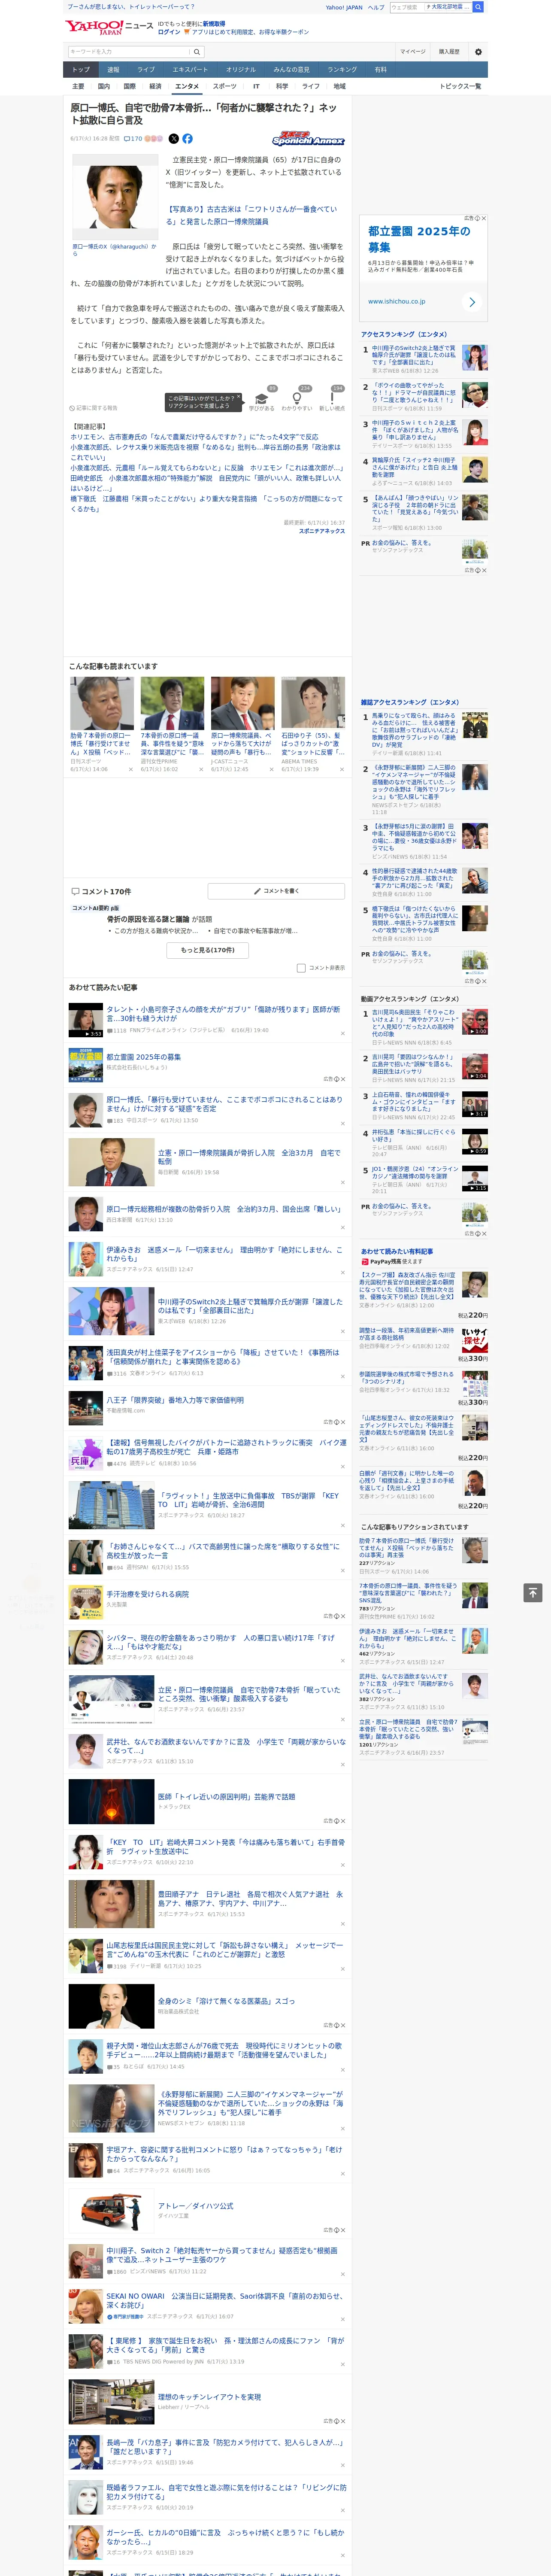Open www.ishichou.co.jp ad link
This screenshot has height=2576, width=551.
(x=396, y=301)
